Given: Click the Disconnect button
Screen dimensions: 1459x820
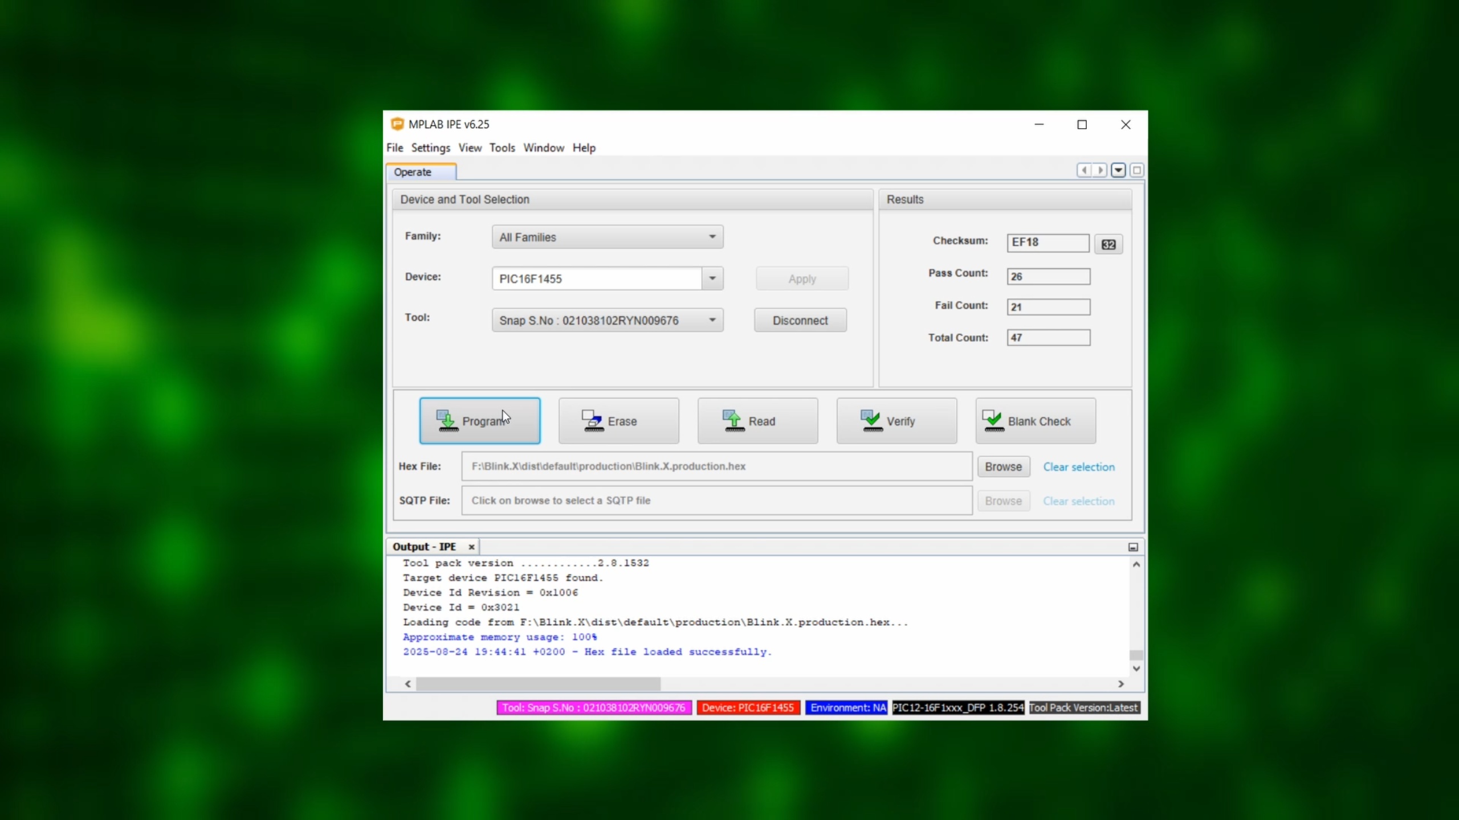Looking at the screenshot, I should (800, 321).
